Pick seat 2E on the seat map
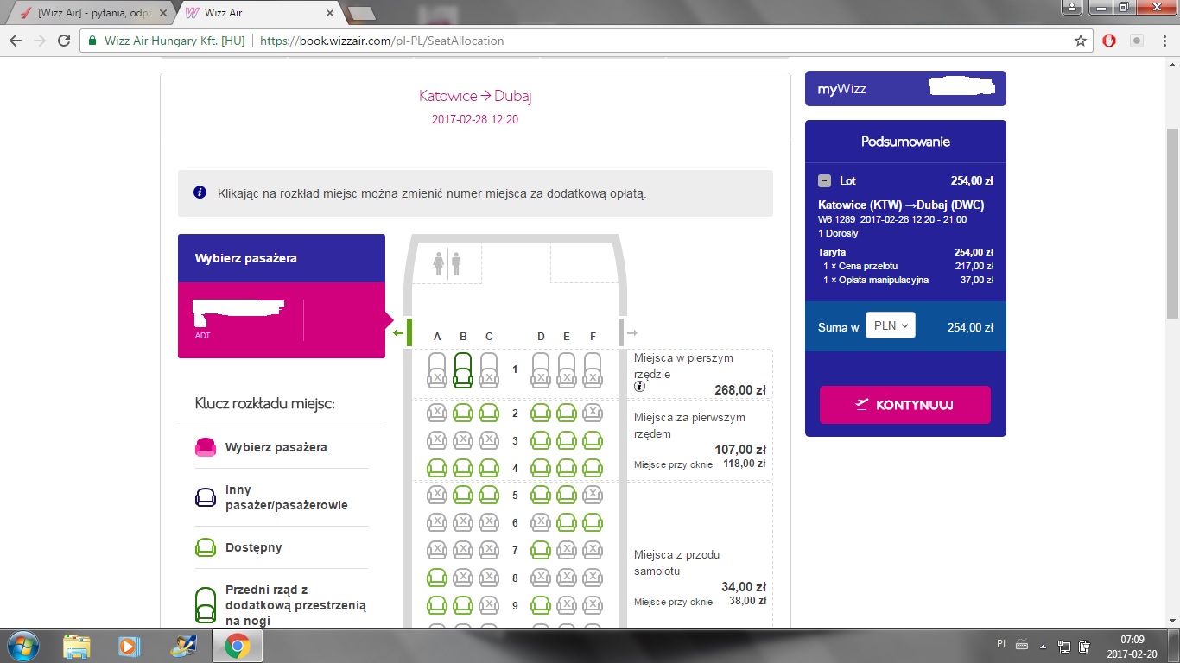1180x663 pixels. [x=567, y=414]
